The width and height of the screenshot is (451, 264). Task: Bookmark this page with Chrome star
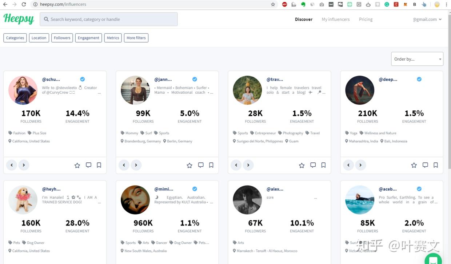273,4
